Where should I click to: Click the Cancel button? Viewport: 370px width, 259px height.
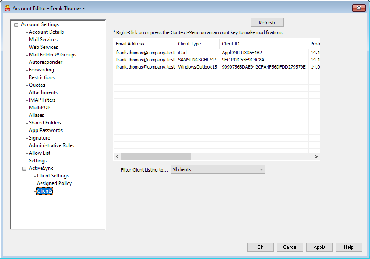point(290,247)
